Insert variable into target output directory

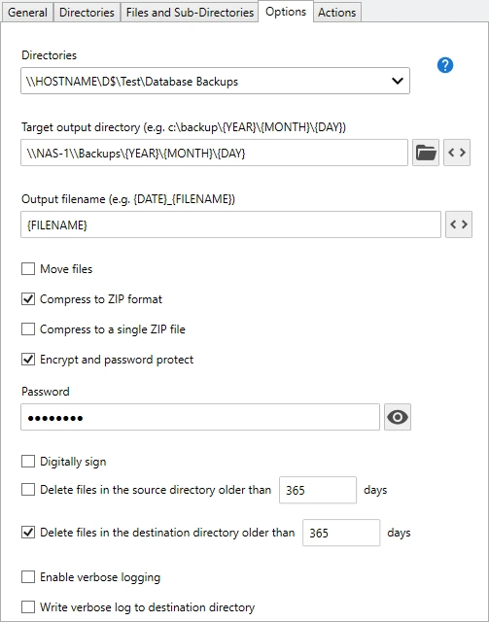(x=457, y=153)
